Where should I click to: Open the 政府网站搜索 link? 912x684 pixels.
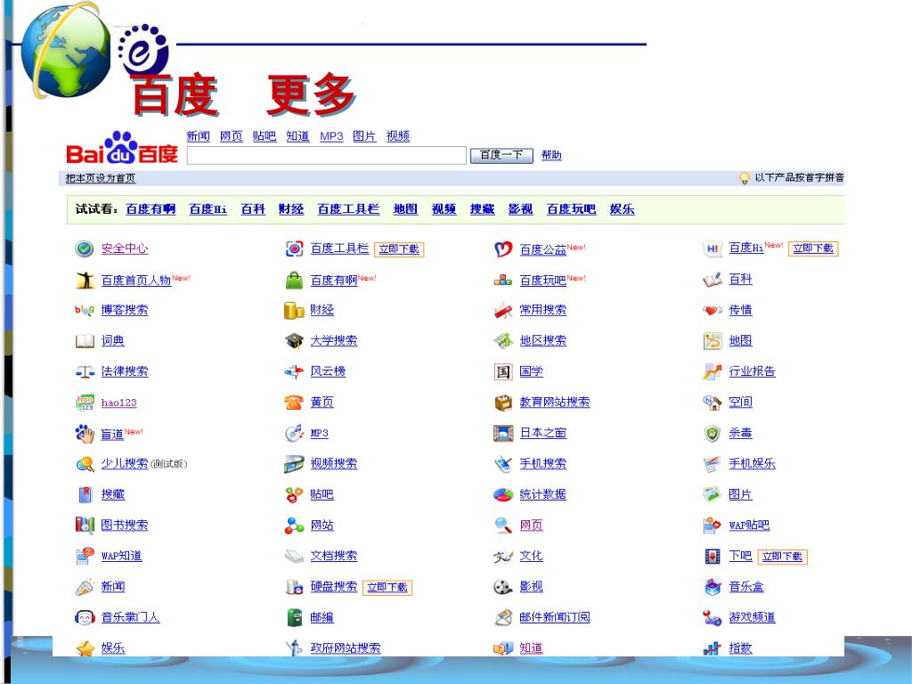[346, 648]
